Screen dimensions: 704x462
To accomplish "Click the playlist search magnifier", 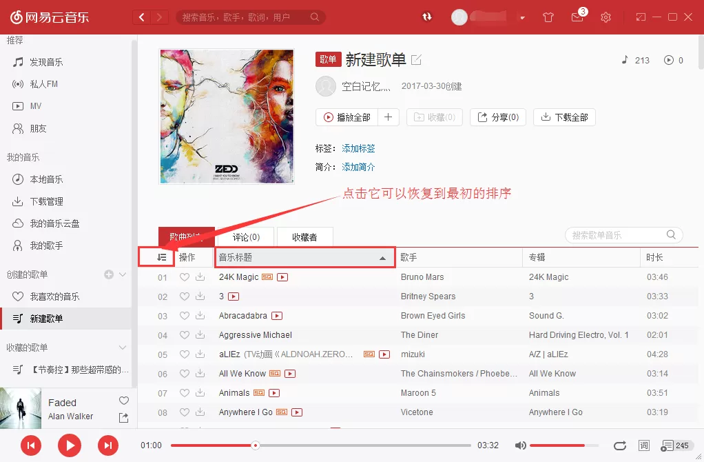I will click(x=671, y=234).
